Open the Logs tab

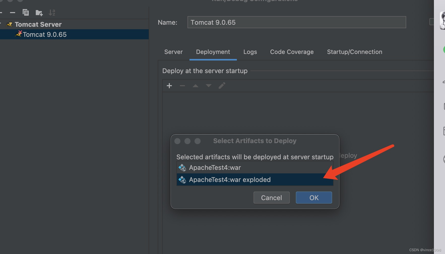click(x=250, y=52)
